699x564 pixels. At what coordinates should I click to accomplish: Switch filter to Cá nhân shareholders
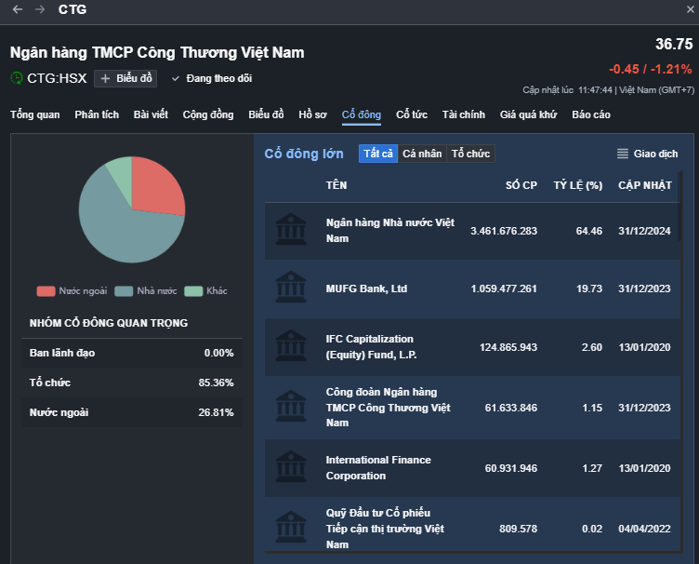coord(422,154)
